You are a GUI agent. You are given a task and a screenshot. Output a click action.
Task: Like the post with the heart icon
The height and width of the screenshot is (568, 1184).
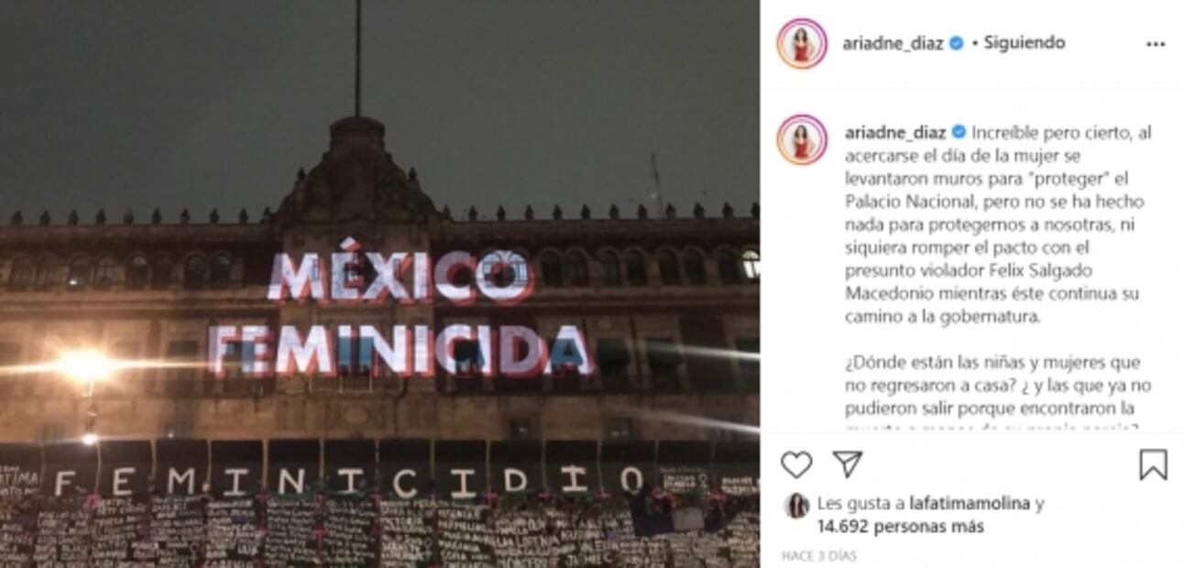point(796,464)
